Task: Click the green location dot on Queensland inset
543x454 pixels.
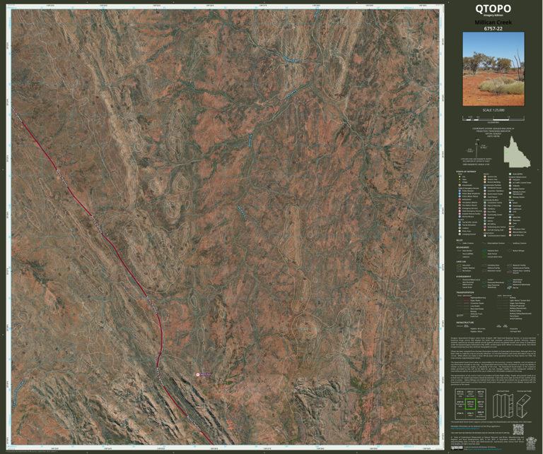Action: coord(506,153)
